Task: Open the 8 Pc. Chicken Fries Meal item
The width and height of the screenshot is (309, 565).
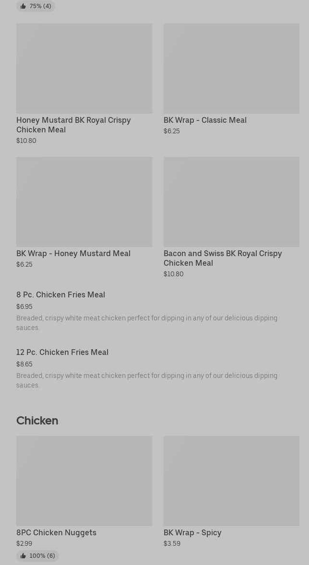Action: point(60,294)
